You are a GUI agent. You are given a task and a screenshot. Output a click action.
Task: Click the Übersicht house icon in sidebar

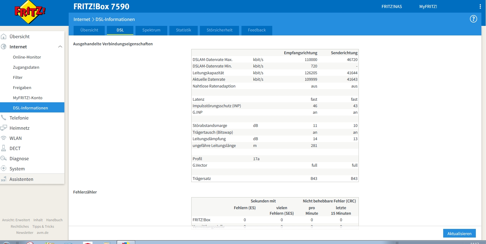point(4,37)
